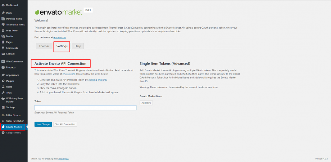This screenshot has width=331, height=162.
Task: Click the Collapse menu arrow icon
Action: 3,133
